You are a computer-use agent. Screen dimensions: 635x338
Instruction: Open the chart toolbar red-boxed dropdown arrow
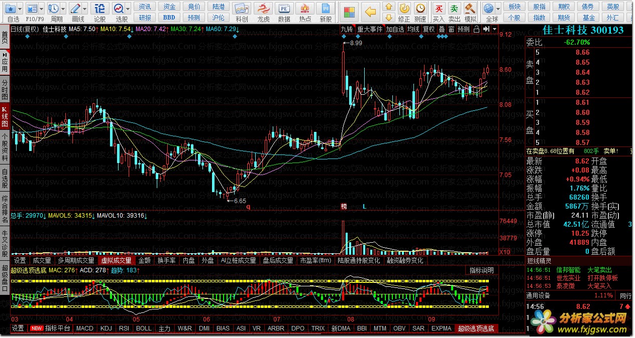tap(494, 29)
